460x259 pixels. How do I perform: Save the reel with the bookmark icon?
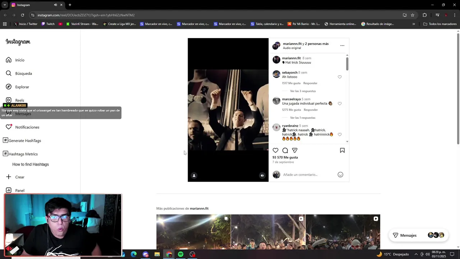click(x=342, y=150)
